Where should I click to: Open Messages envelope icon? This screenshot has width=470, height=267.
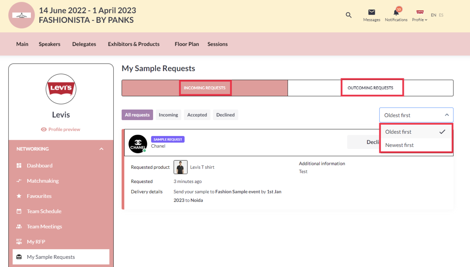point(371,13)
